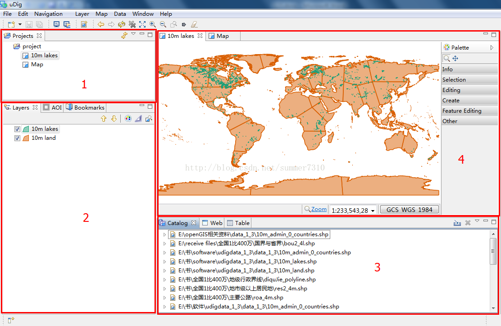Expand the Editing palette drawer
Viewport: 501px width, 326px height.
coord(469,90)
